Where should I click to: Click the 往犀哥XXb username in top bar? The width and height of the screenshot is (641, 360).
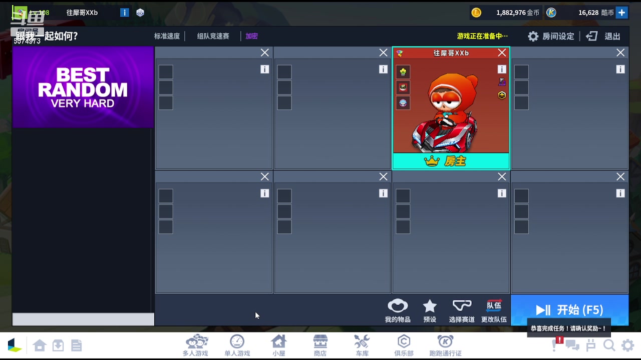(x=82, y=12)
